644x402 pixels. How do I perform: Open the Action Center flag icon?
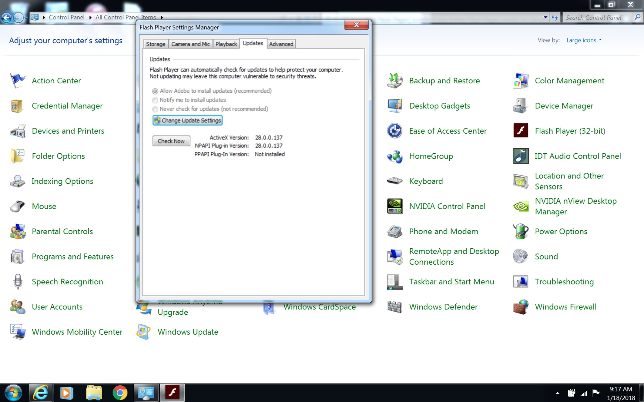18,80
